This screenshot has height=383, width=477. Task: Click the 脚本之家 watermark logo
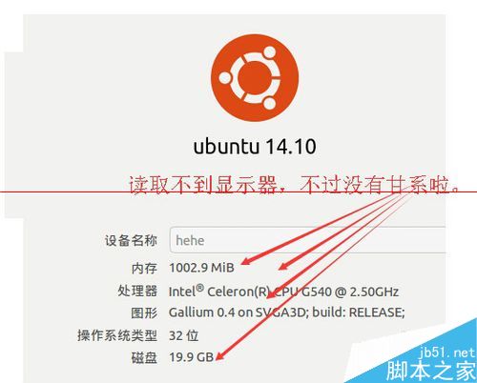click(431, 371)
